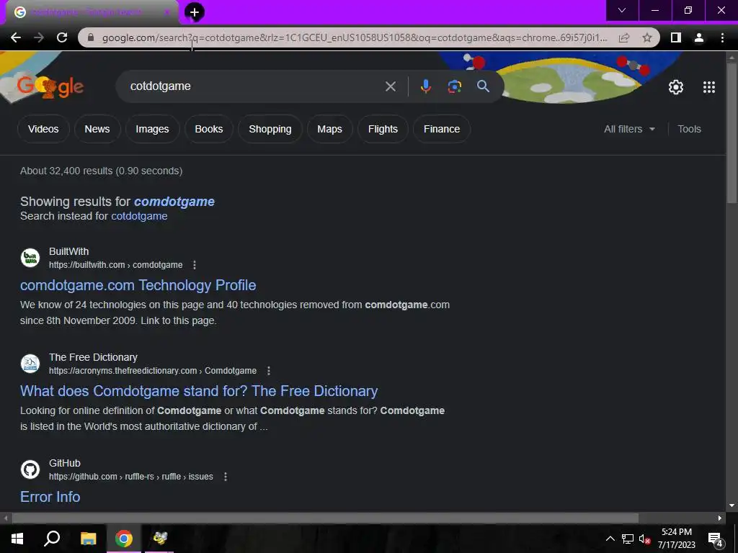Open What does Comdotgame stand for result

click(199, 391)
